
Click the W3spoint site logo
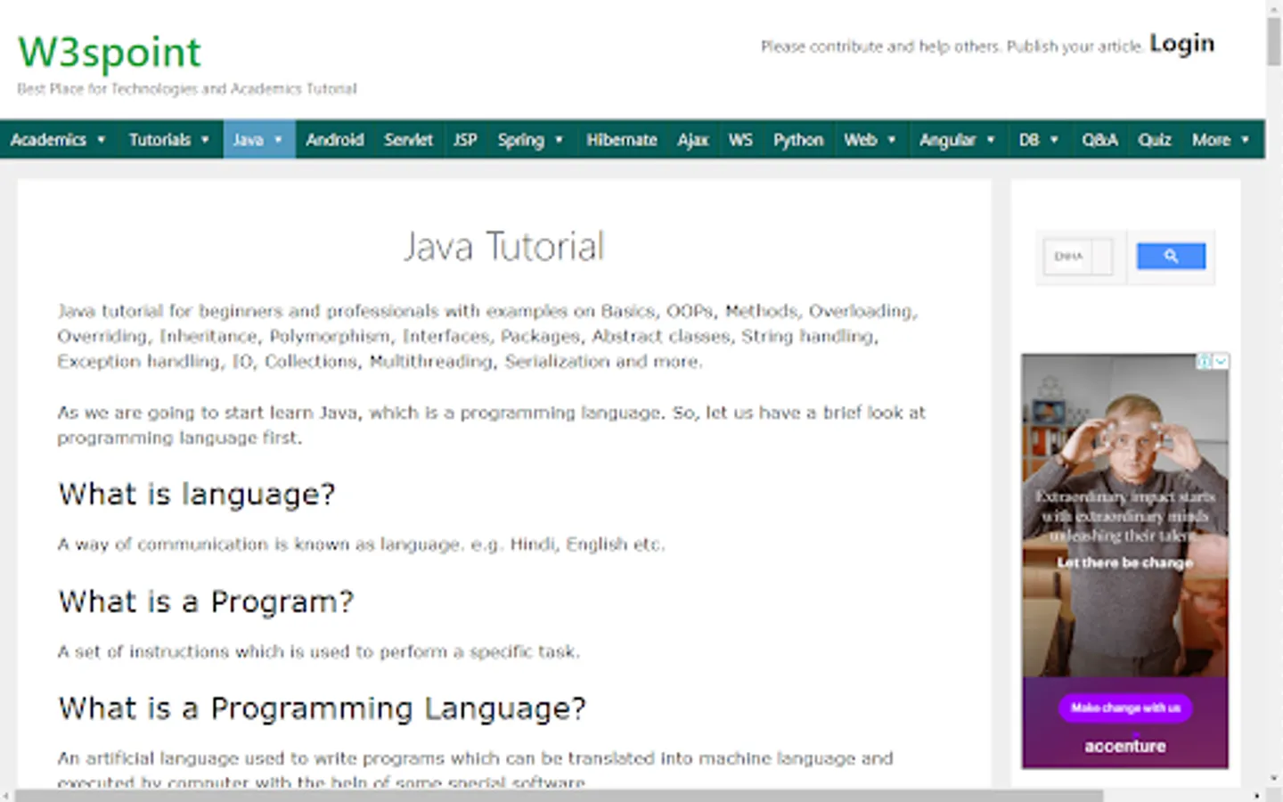pos(110,52)
